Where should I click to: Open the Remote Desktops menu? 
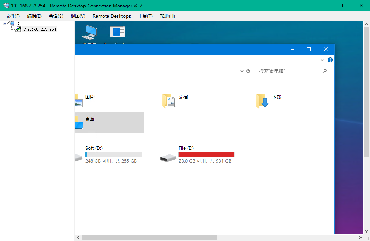111,16
